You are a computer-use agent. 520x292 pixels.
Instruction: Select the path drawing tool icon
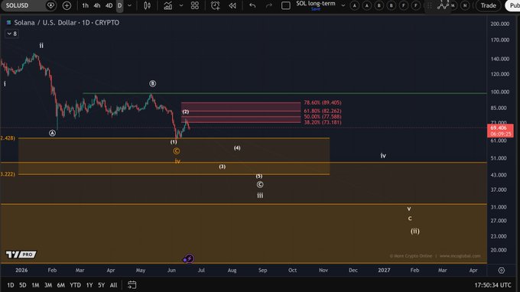tap(443, 5)
